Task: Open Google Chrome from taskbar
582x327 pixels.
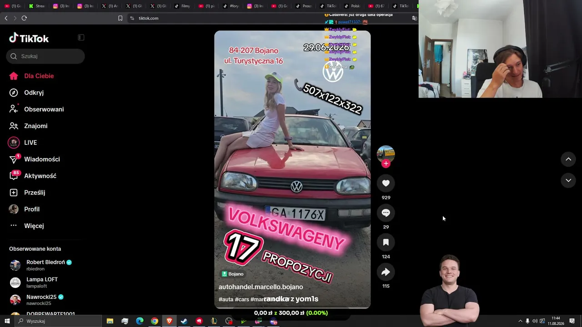Action: click(x=155, y=321)
